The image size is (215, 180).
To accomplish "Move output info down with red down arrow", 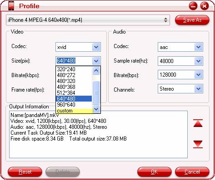I will (198, 144).
